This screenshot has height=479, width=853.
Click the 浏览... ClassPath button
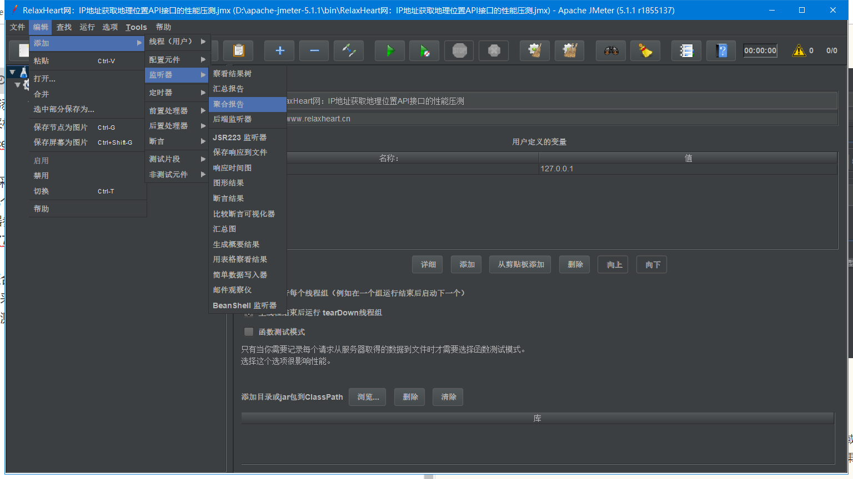368,397
